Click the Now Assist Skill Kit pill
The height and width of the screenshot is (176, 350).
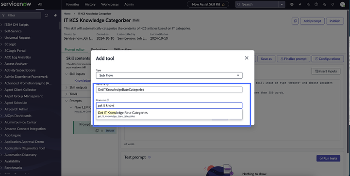[208, 4]
